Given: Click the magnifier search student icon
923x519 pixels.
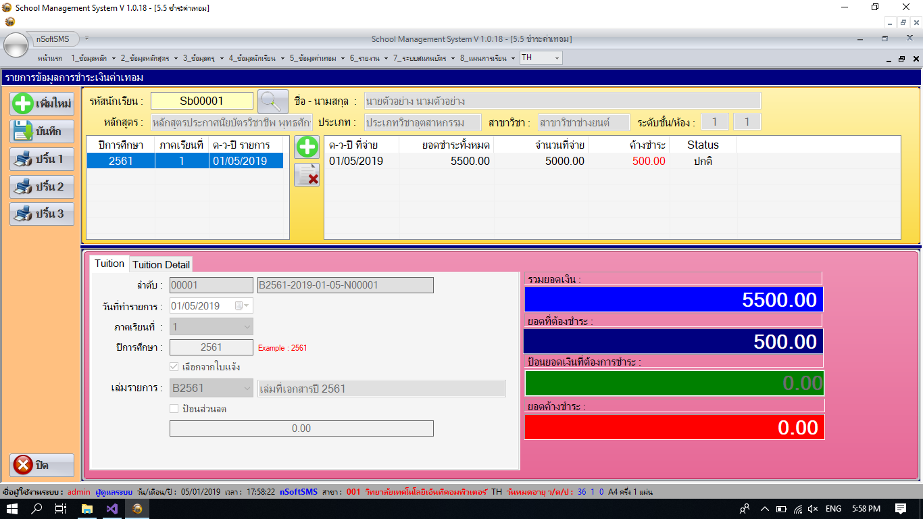Looking at the screenshot, I should pyautogui.click(x=273, y=101).
